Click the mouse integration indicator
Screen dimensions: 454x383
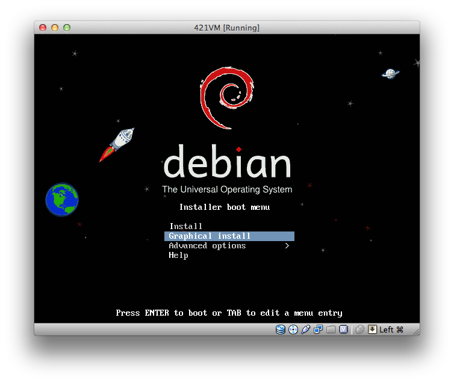[360, 329]
